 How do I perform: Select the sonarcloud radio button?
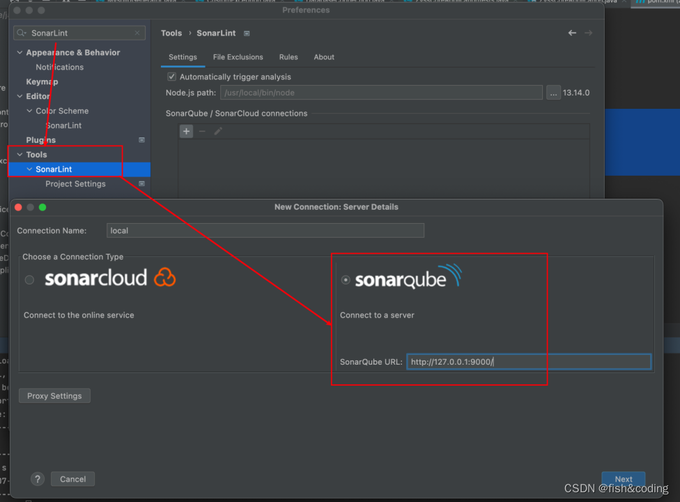pos(29,280)
